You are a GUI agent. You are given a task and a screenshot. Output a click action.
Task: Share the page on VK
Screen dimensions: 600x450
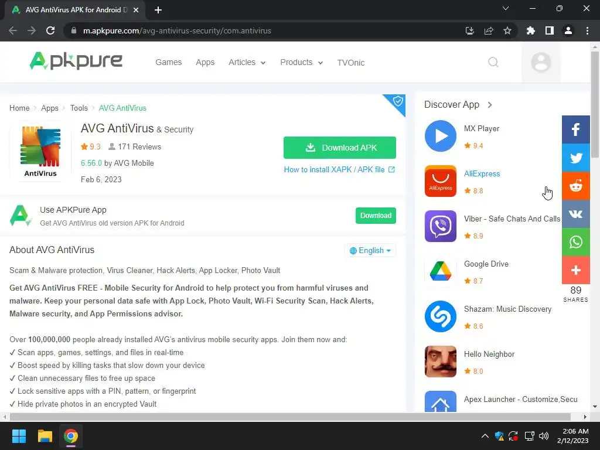[575, 214]
